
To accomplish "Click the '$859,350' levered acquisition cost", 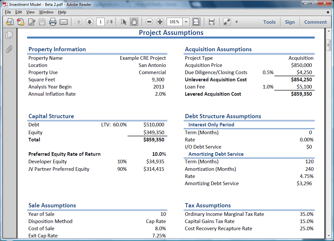I will 301,94.
